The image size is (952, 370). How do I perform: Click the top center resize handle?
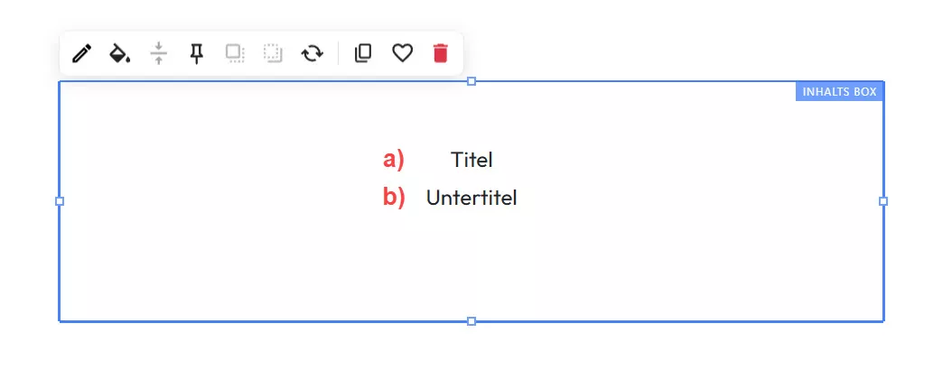coord(471,82)
